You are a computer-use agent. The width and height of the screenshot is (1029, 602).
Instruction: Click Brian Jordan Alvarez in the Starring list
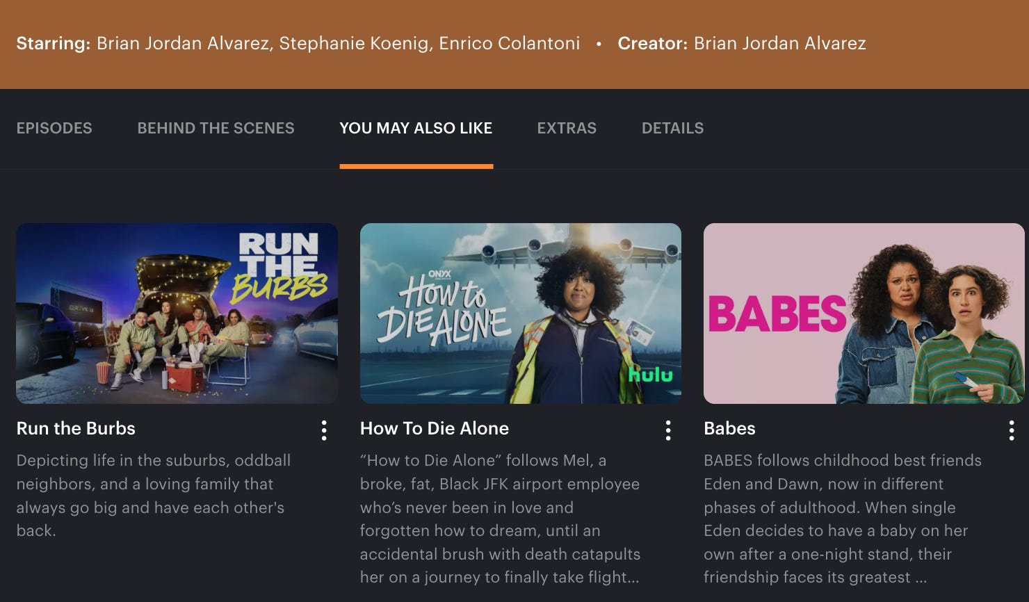point(184,43)
